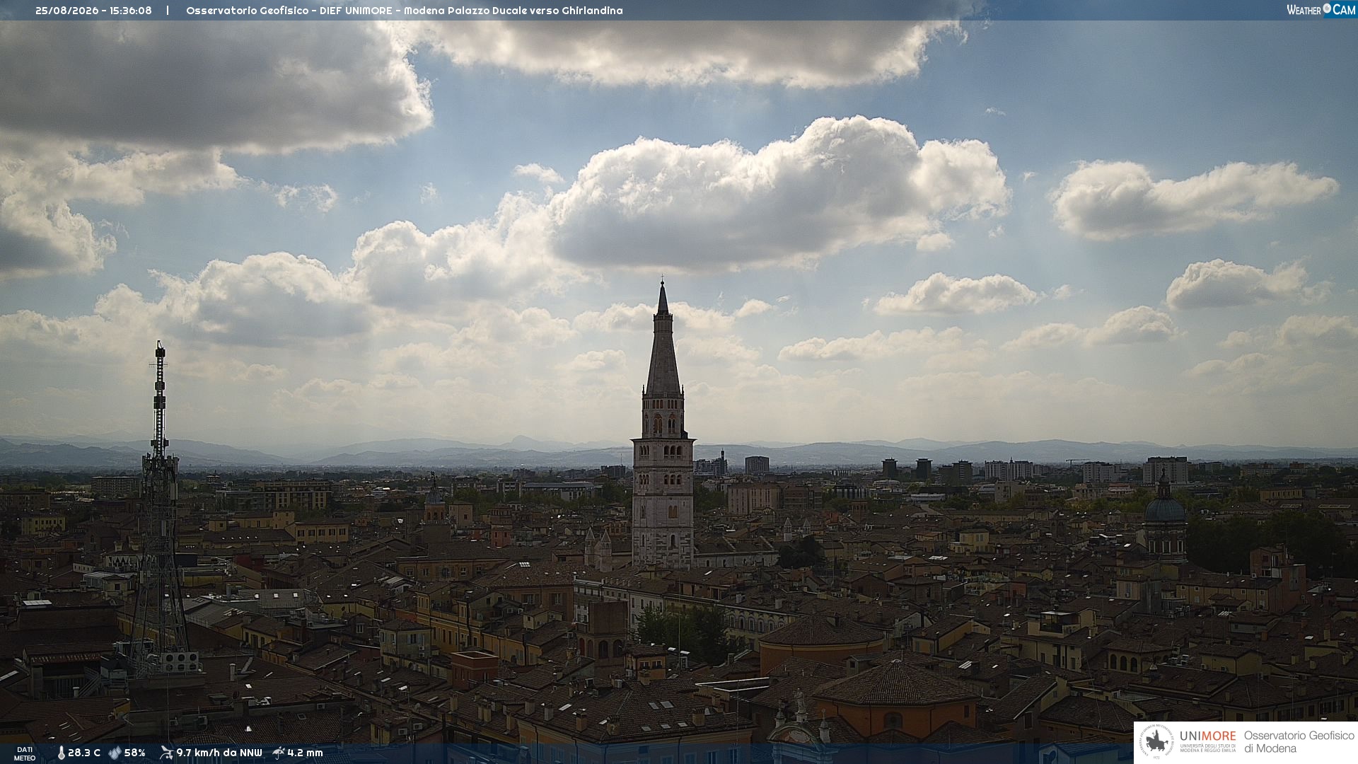Select the DATI METEO label
Image resolution: width=1358 pixels, height=764 pixels.
coord(25,753)
